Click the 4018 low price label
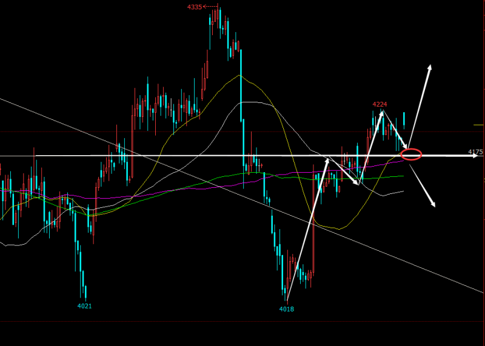Screen dimensions: 485x346 (286, 309)
